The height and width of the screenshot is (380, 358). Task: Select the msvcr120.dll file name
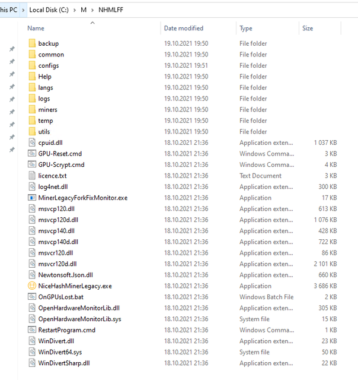(x=55, y=253)
